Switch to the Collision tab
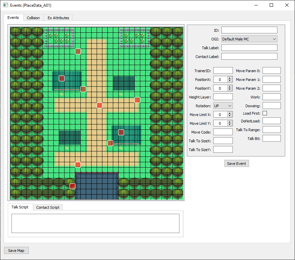 click(33, 18)
